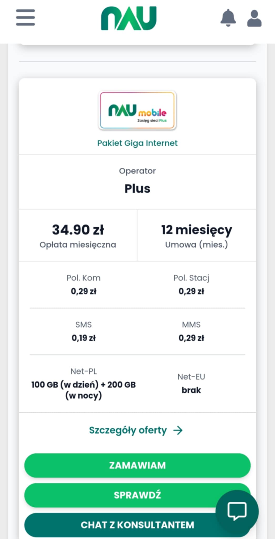Image resolution: width=275 pixels, height=539 pixels.
Task: Tap the Operator Plus section
Action: 137,188
